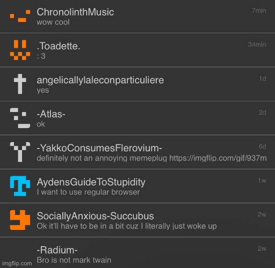Tap .Toadette.'s orange avatar icon
This screenshot has width=275, height=268.
(x=20, y=50)
